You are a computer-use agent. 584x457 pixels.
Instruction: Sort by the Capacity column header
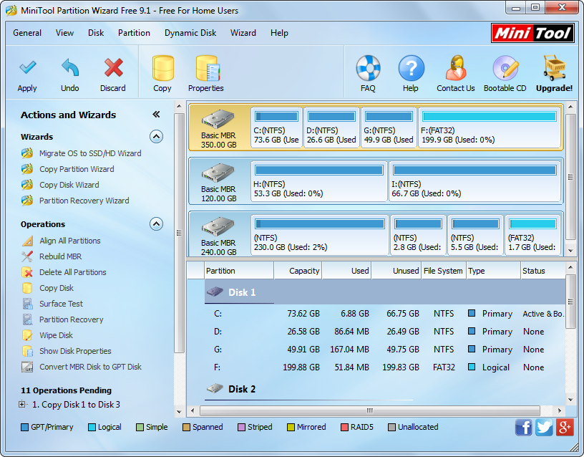[298, 271]
